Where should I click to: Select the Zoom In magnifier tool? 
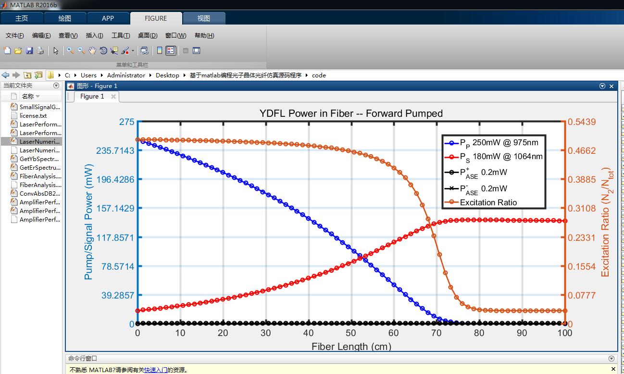click(x=70, y=50)
